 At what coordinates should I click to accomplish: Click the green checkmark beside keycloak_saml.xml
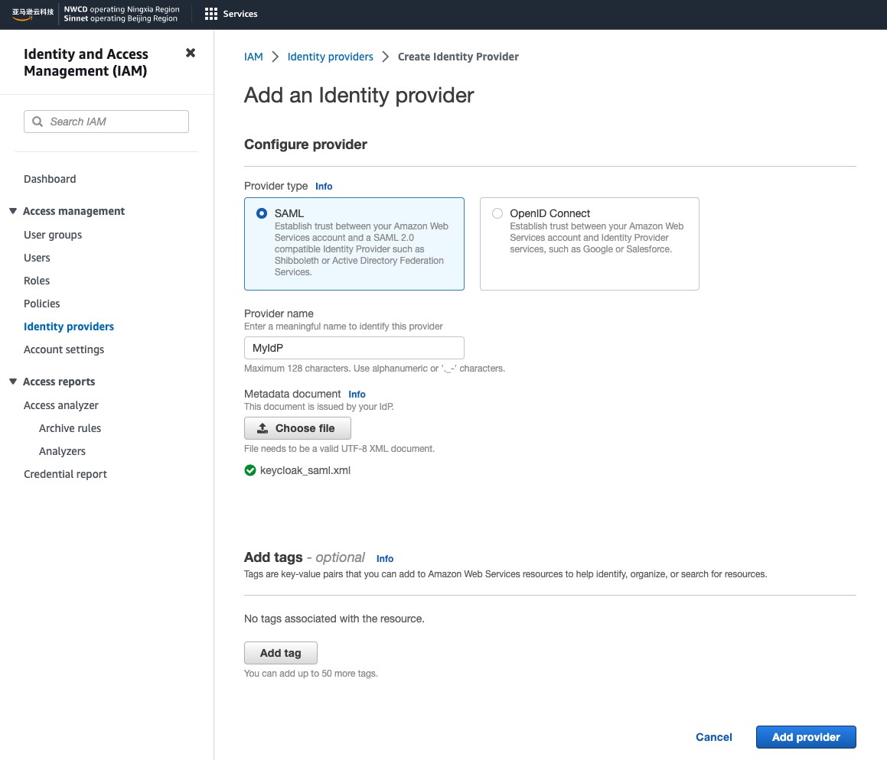click(250, 470)
